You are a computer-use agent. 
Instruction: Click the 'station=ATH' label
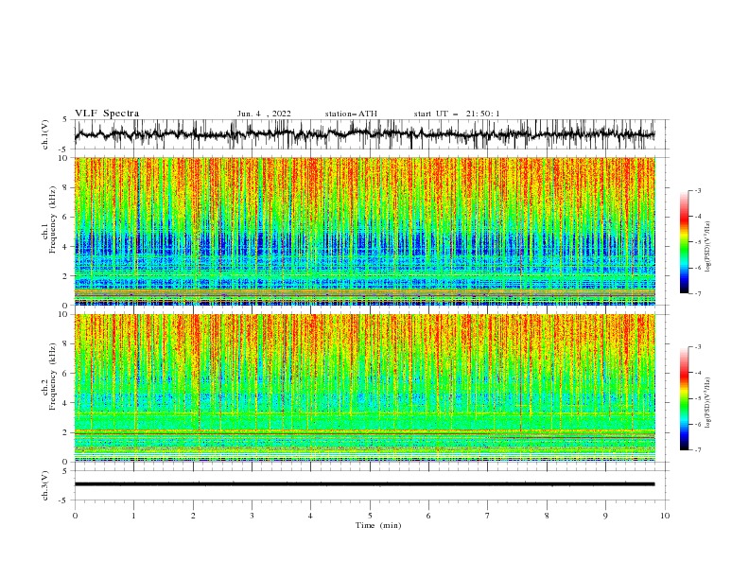point(351,114)
